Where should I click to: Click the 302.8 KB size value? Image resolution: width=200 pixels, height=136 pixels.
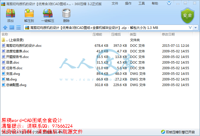[101, 85]
